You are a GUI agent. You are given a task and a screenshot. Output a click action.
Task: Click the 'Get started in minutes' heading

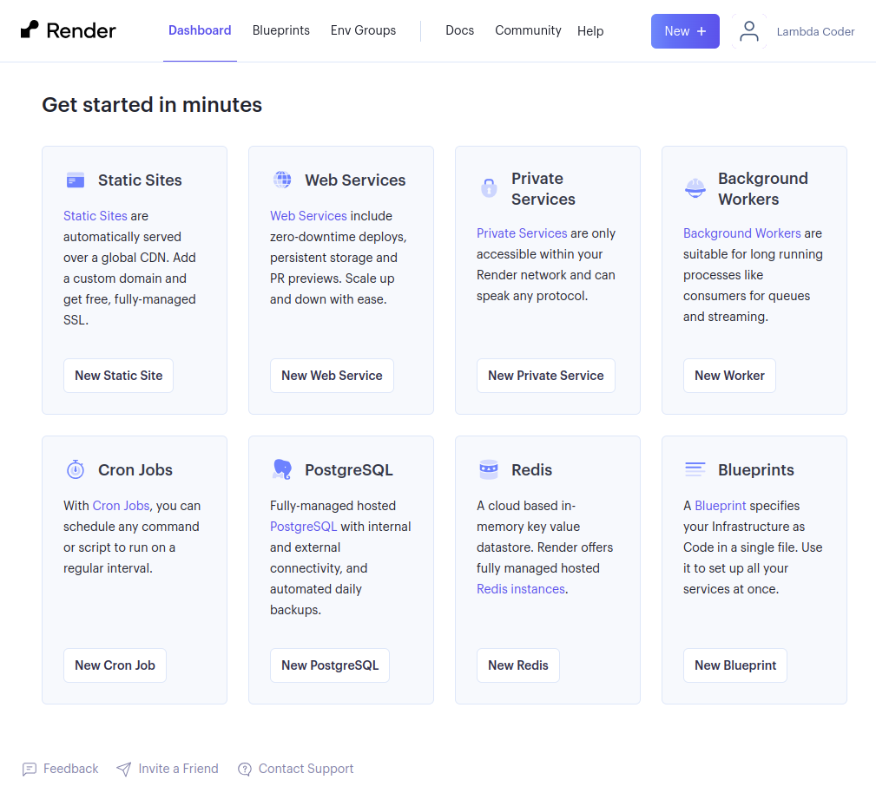pos(152,105)
